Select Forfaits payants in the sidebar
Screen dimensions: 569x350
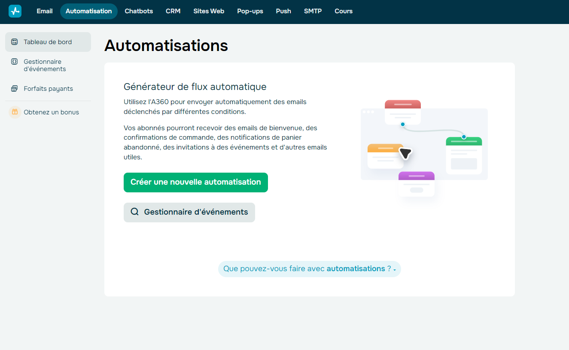click(x=48, y=88)
